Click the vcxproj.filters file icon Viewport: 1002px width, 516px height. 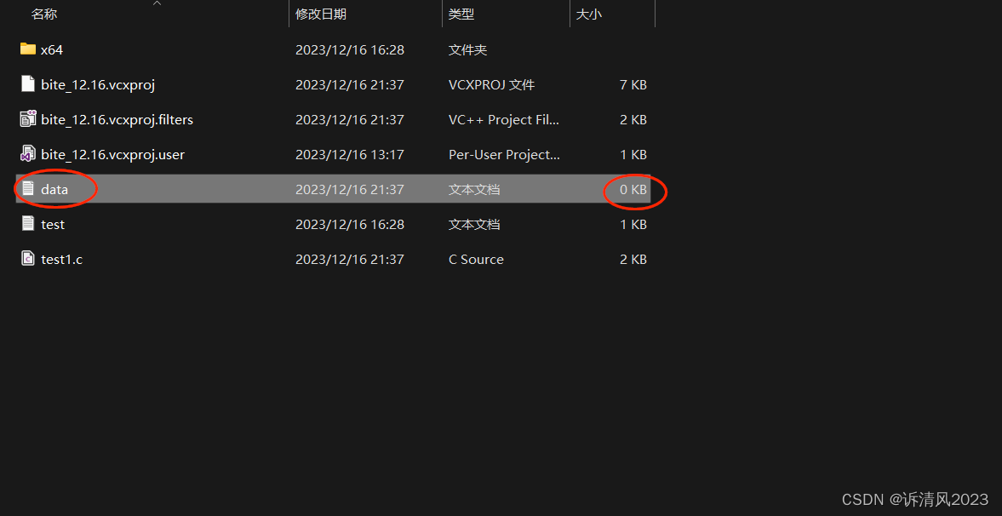[27, 119]
